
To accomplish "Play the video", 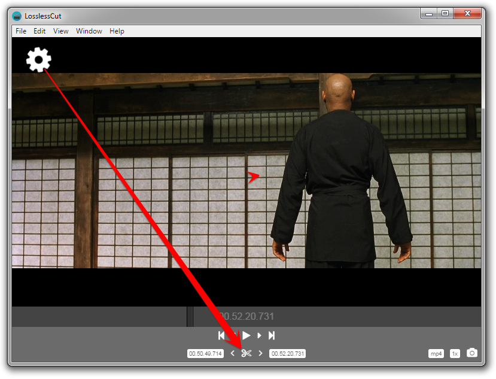I will pyautogui.click(x=247, y=335).
